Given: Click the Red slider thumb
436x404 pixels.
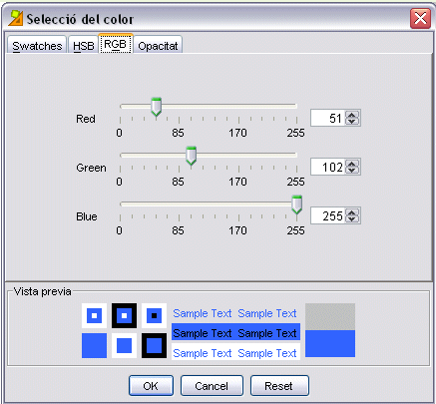Looking at the screenshot, I should coord(156,107).
